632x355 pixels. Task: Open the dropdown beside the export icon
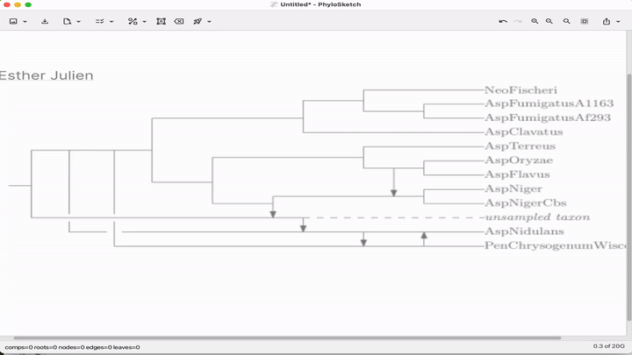click(618, 22)
